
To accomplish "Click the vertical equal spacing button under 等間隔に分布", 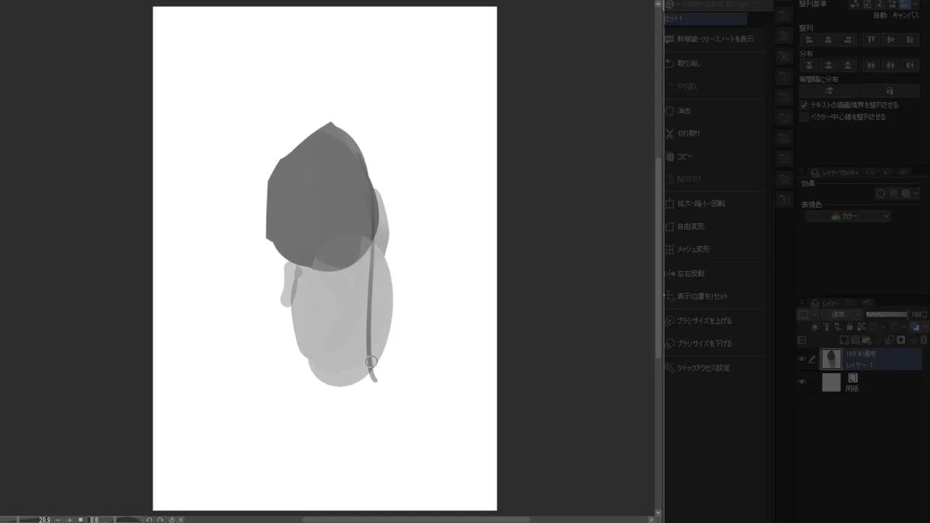I will coord(829,90).
